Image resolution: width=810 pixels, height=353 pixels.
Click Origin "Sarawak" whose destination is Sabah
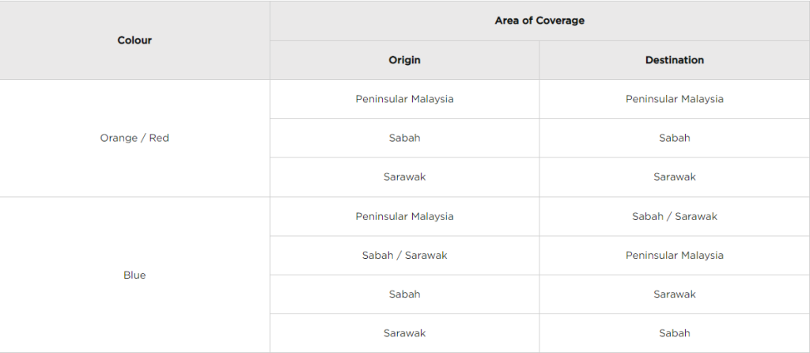pyautogui.click(x=404, y=333)
